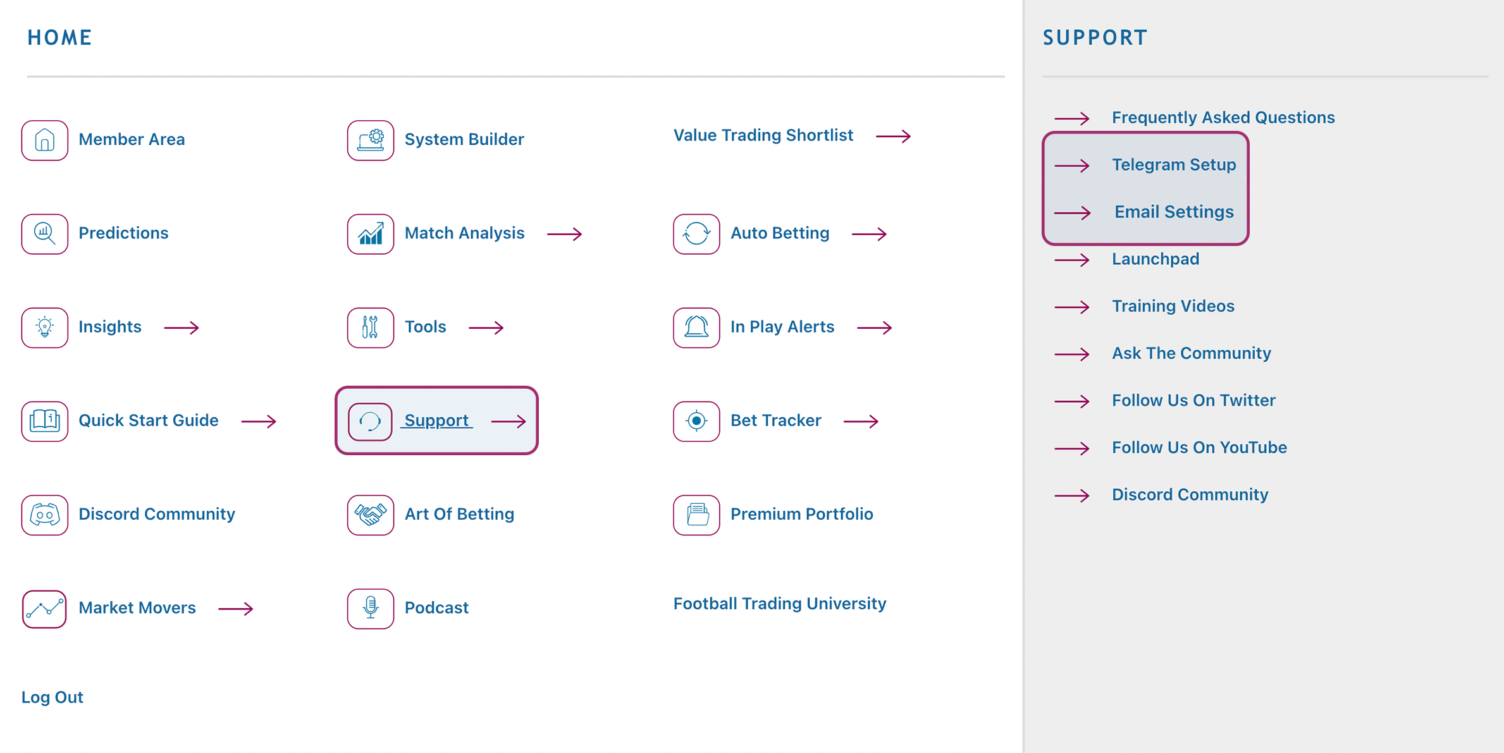This screenshot has width=1504, height=753.
Task: Open Football Trading University link
Action: point(780,604)
